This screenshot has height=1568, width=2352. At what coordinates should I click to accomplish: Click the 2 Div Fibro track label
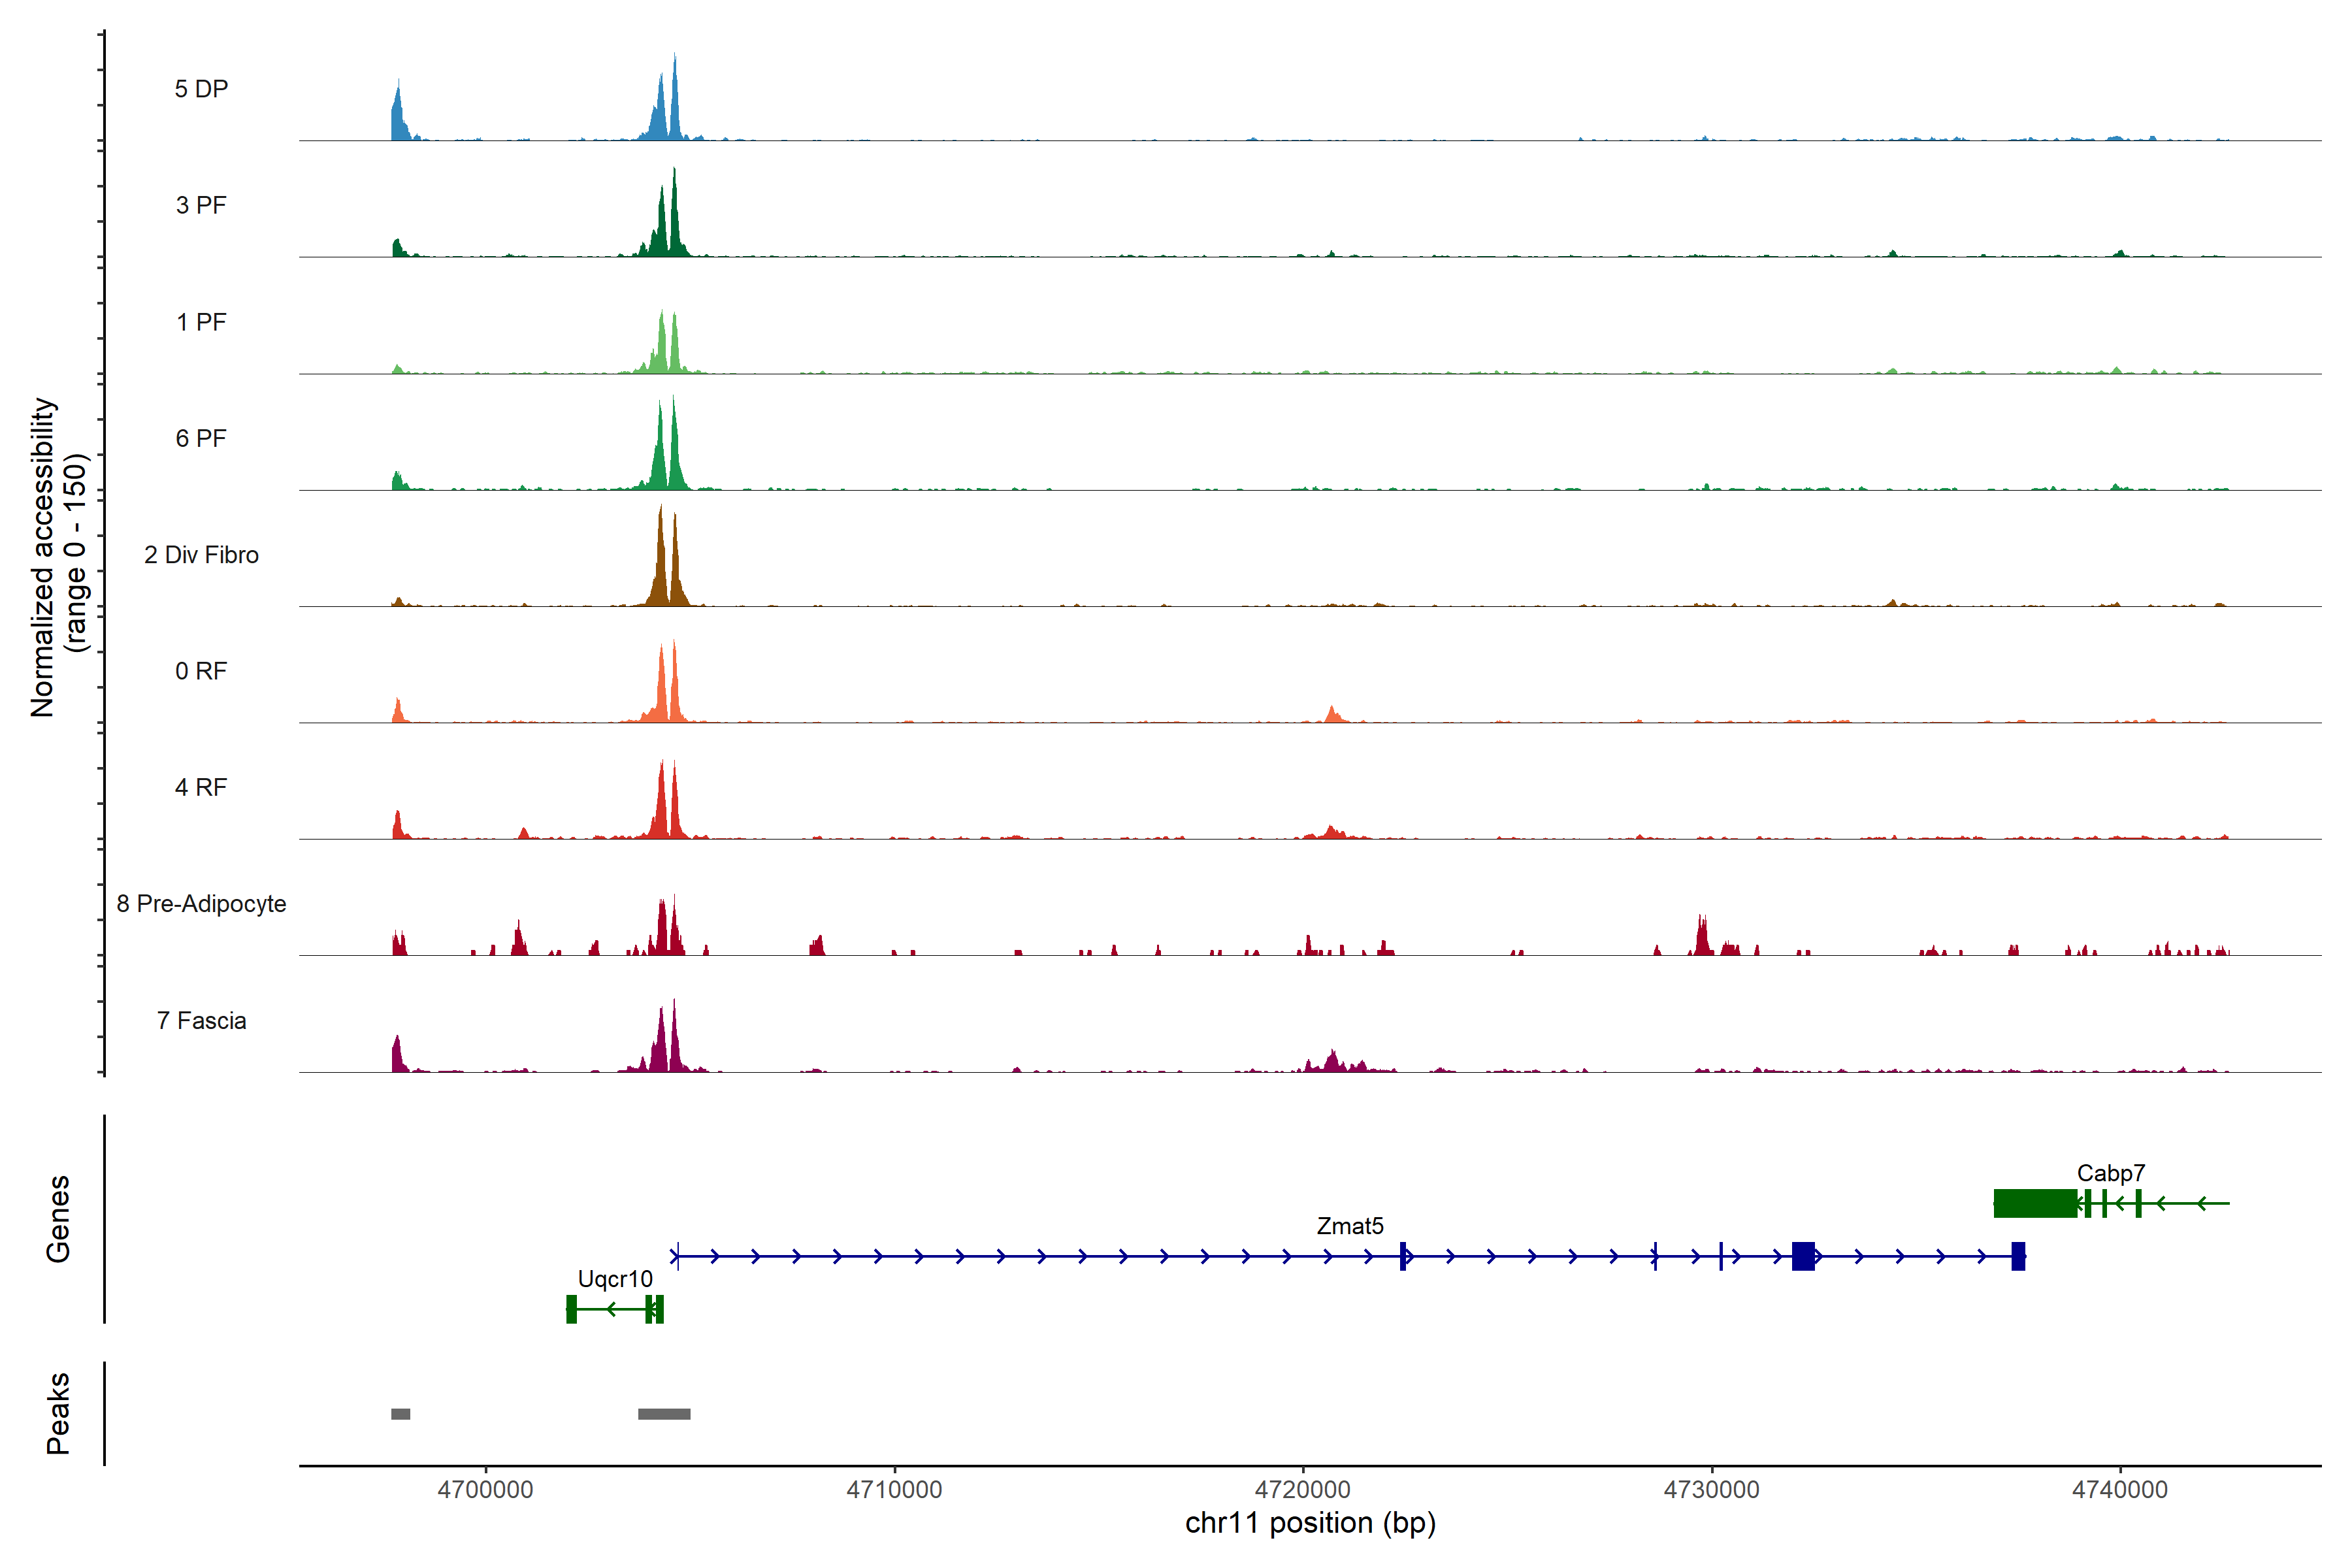click(201, 555)
